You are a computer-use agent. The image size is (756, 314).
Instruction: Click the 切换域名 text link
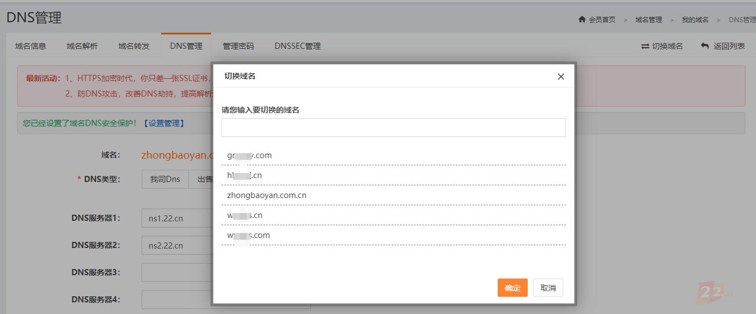pyautogui.click(x=668, y=46)
